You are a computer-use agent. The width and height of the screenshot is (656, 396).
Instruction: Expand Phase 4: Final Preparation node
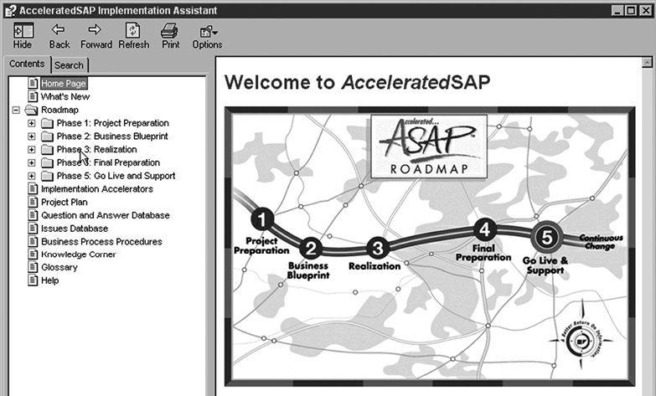click(31, 162)
